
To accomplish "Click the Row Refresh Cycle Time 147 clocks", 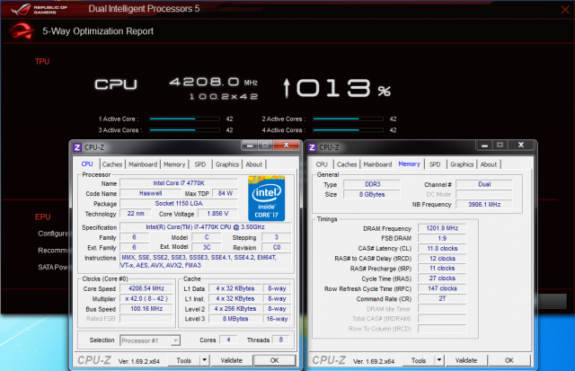I will pos(442,288).
